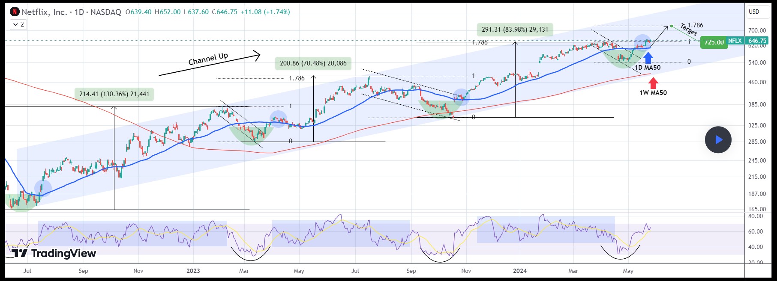Click the 80.00 RSI axis label
Viewport: 777px width, 281px height.
(x=756, y=216)
